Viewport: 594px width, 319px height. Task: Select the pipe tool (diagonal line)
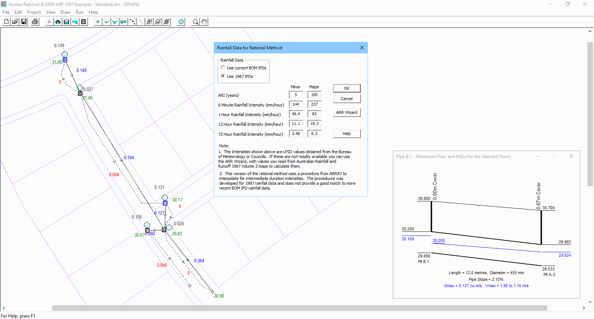point(141,22)
